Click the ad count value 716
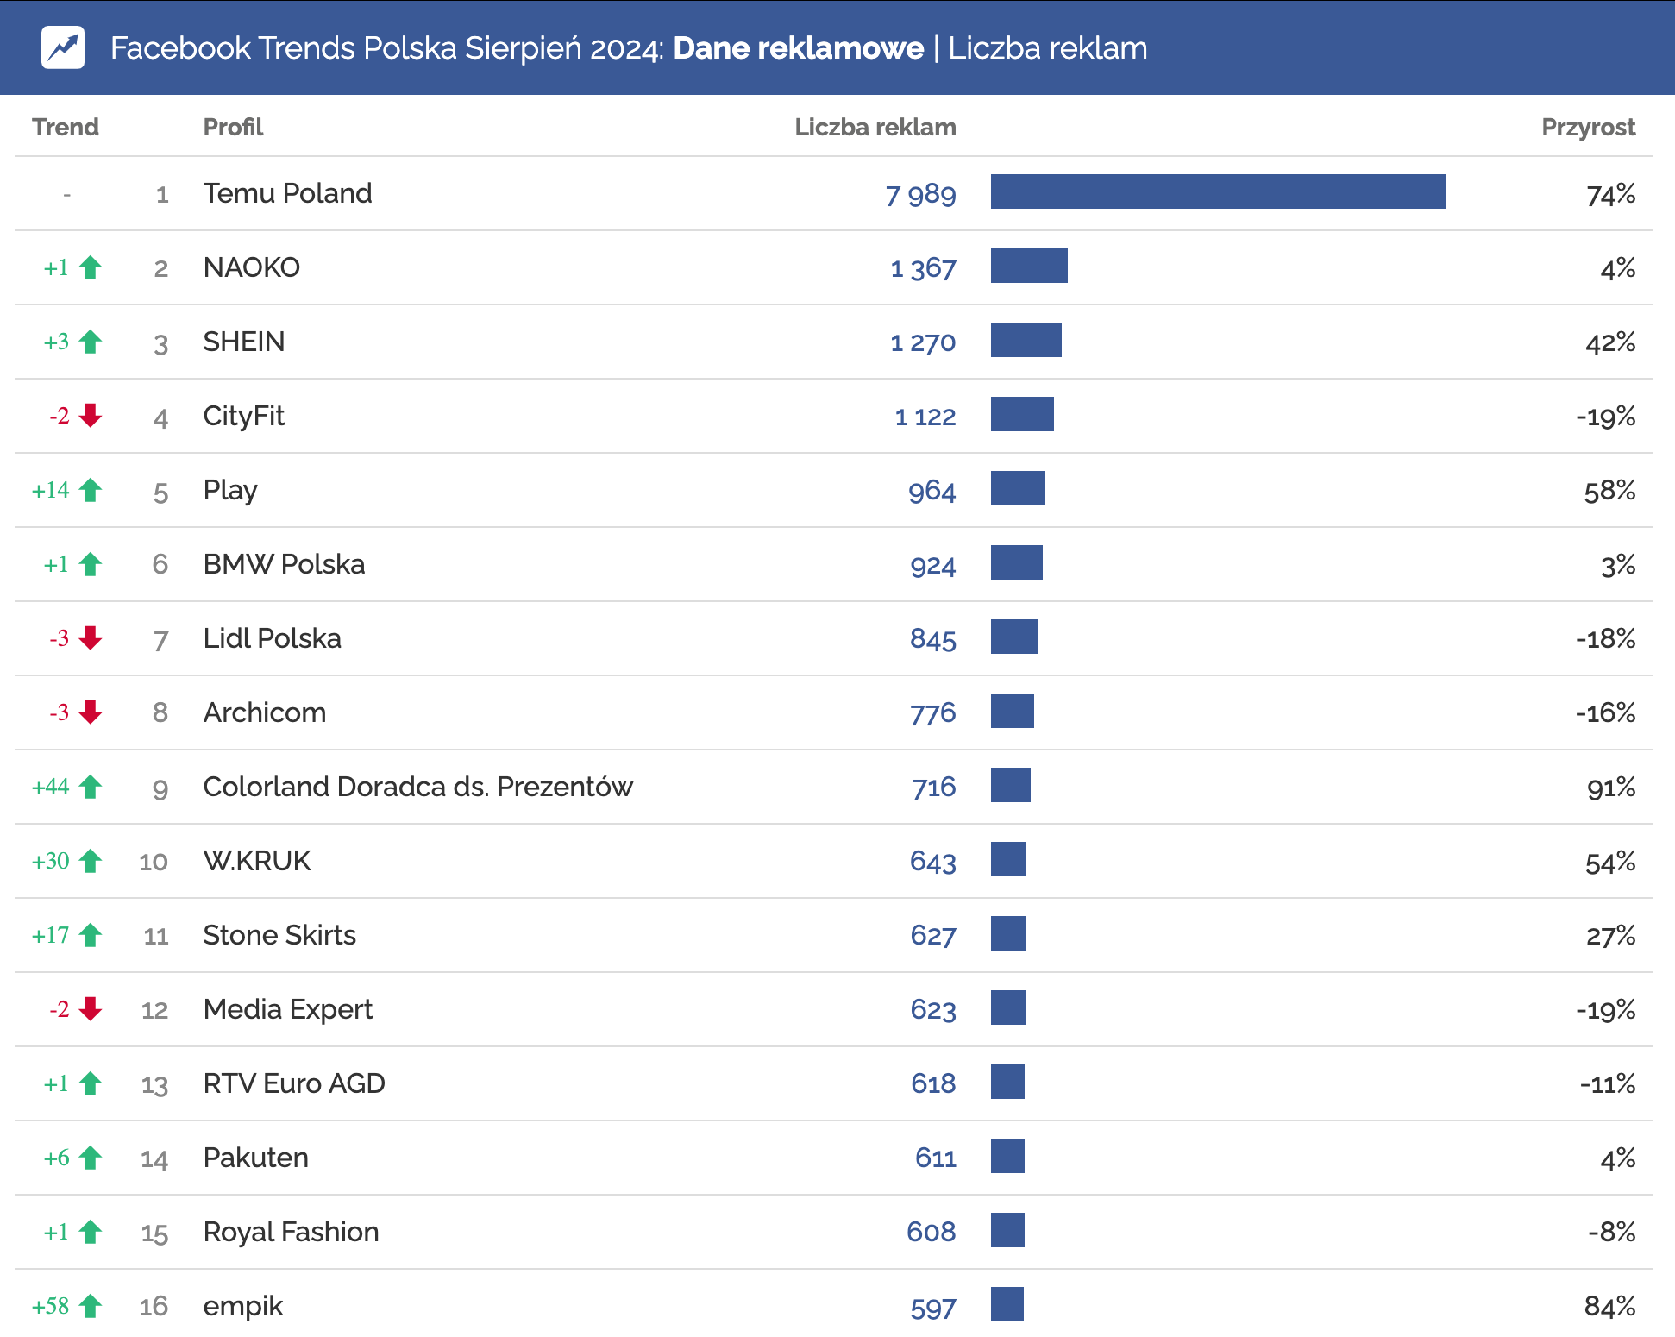The height and width of the screenshot is (1337, 1675). (x=934, y=788)
